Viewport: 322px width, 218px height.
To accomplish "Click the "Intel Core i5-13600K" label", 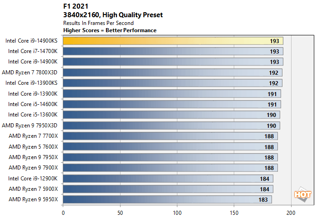I will coord(33,115).
